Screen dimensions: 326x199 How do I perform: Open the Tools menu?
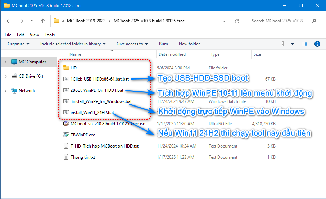(50, 35)
